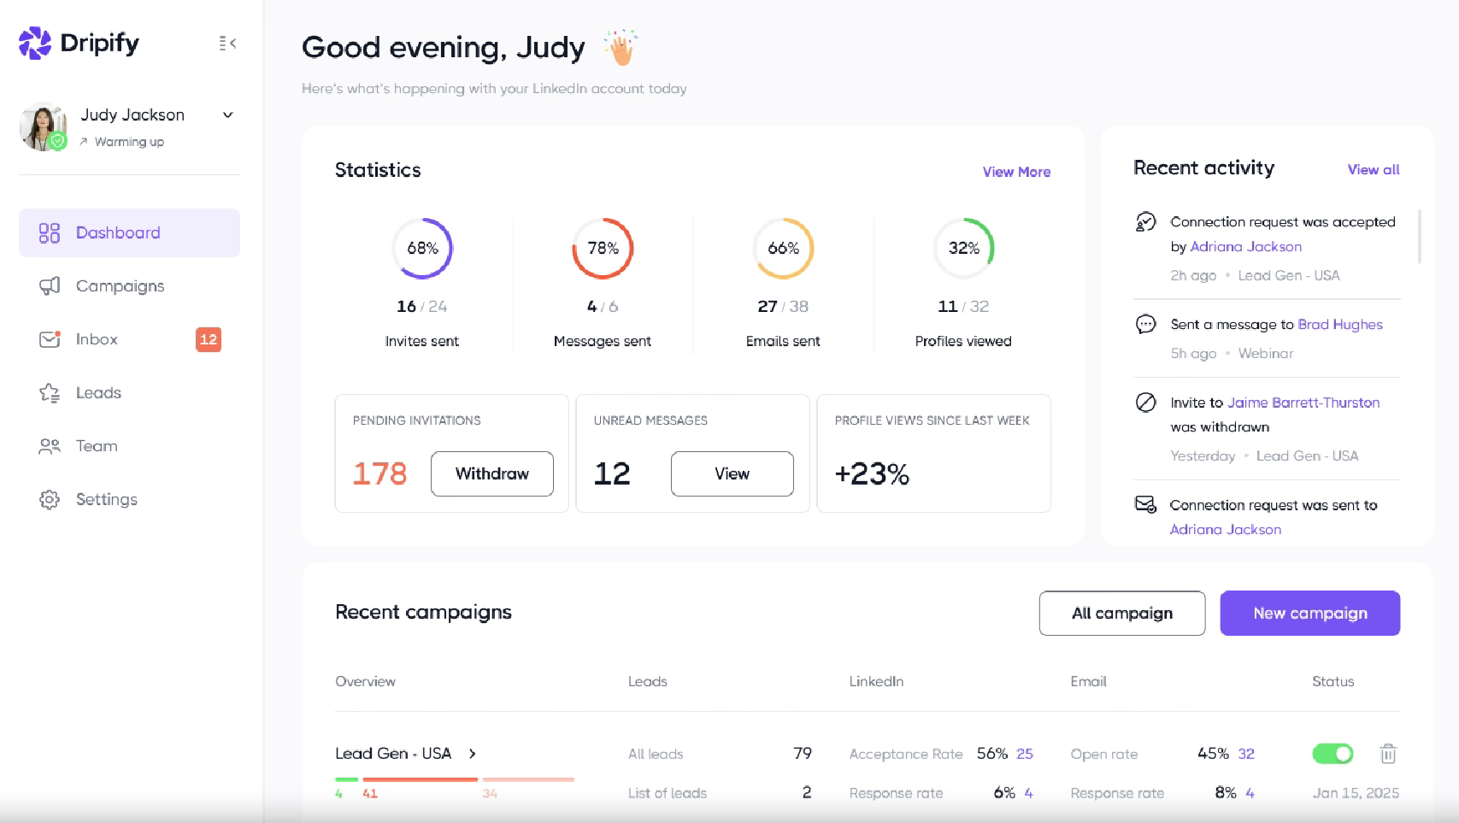Select the Dashboard menu item
Image resolution: width=1459 pixels, height=823 pixels.
coord(129,232)
